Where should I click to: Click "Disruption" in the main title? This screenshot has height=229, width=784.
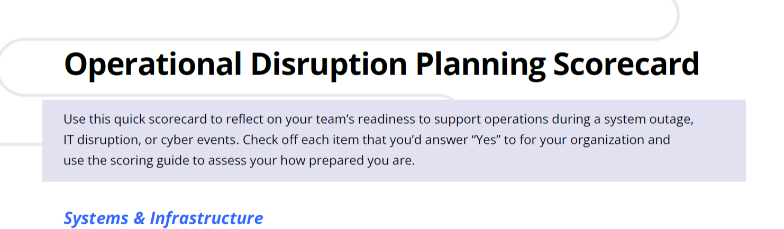click(x=328, y=65)
